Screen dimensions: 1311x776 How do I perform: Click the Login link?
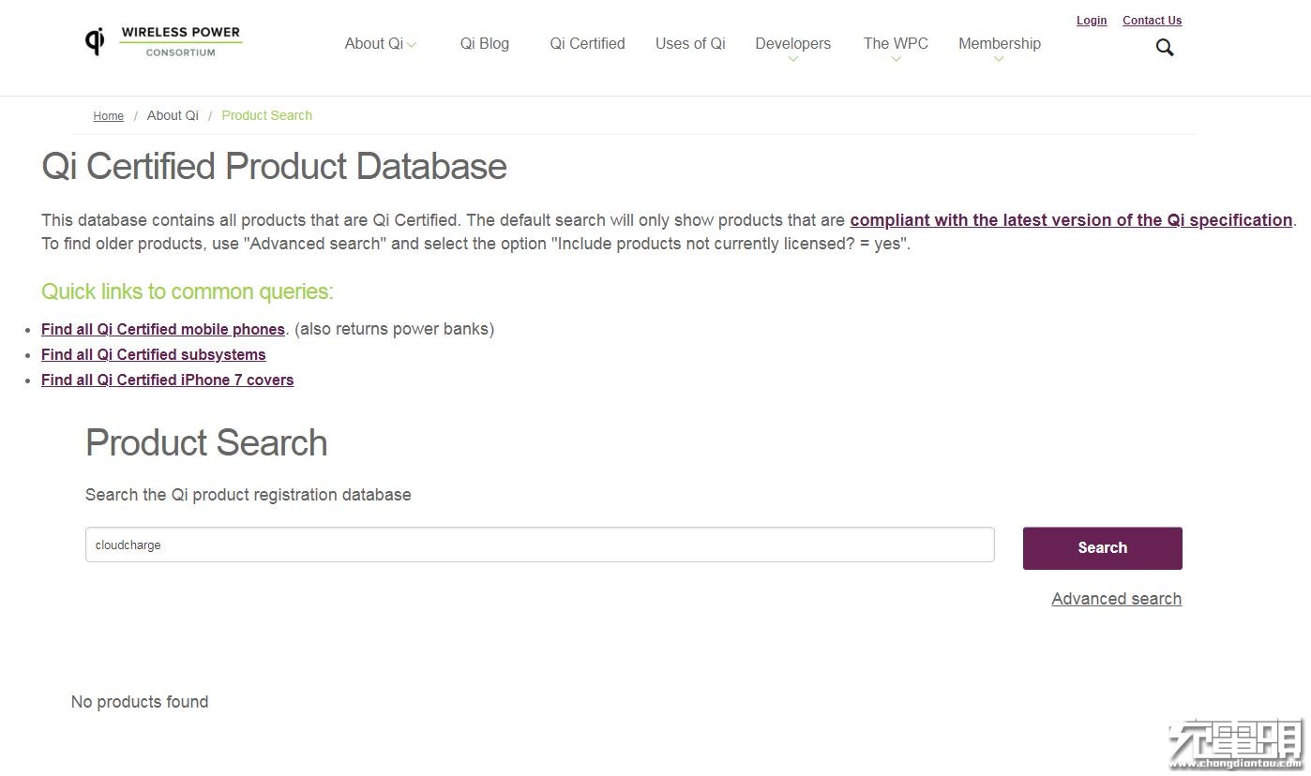(1092, 21)
